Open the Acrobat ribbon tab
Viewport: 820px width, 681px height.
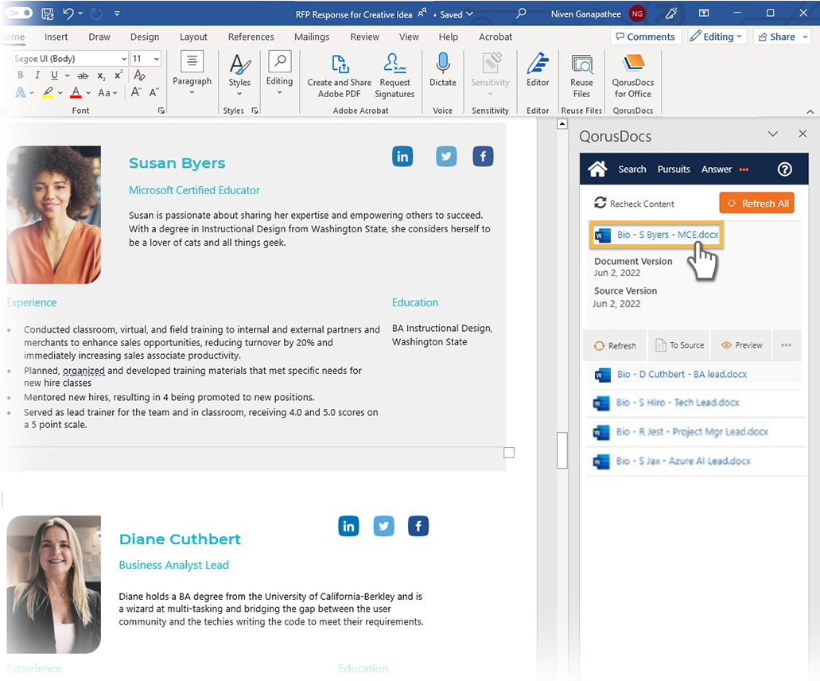click(495, 37)
